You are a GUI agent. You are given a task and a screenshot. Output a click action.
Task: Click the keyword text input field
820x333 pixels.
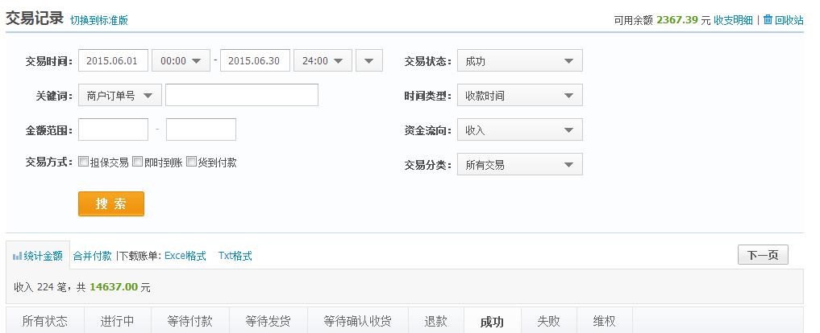[x=242, y=95]
